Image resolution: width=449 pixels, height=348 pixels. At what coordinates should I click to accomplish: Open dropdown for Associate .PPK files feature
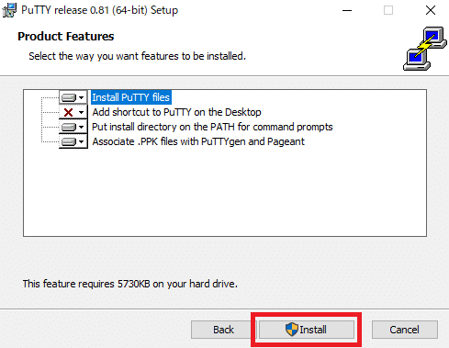point(73,141)
